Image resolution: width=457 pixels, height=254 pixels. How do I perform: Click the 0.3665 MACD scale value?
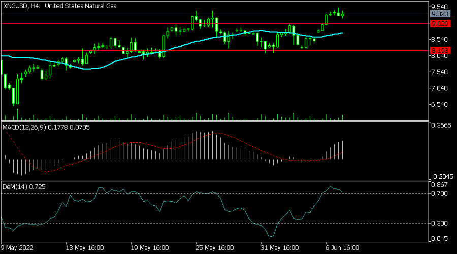(x=441, y=125)
